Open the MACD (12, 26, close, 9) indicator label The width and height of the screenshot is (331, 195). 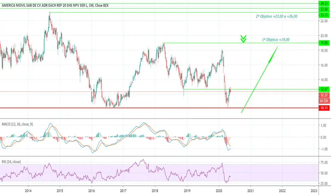17,124
